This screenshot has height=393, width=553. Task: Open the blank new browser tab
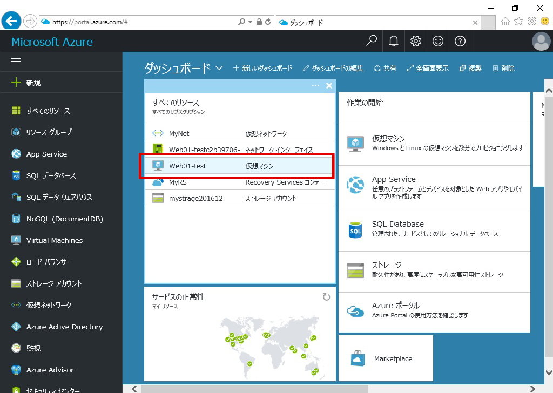(488, 23)
